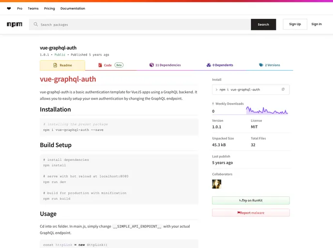Click the __SIMPLE_API_ENDPOINT__ inline code
The image size is (333, 248).
pos(137,226)
